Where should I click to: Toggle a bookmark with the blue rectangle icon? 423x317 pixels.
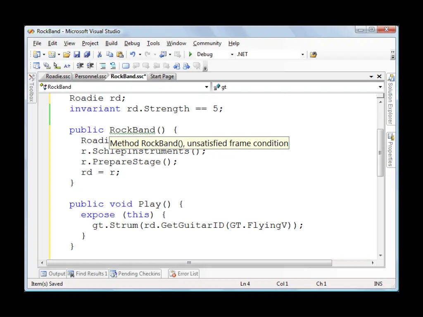(x=126, y=66)
